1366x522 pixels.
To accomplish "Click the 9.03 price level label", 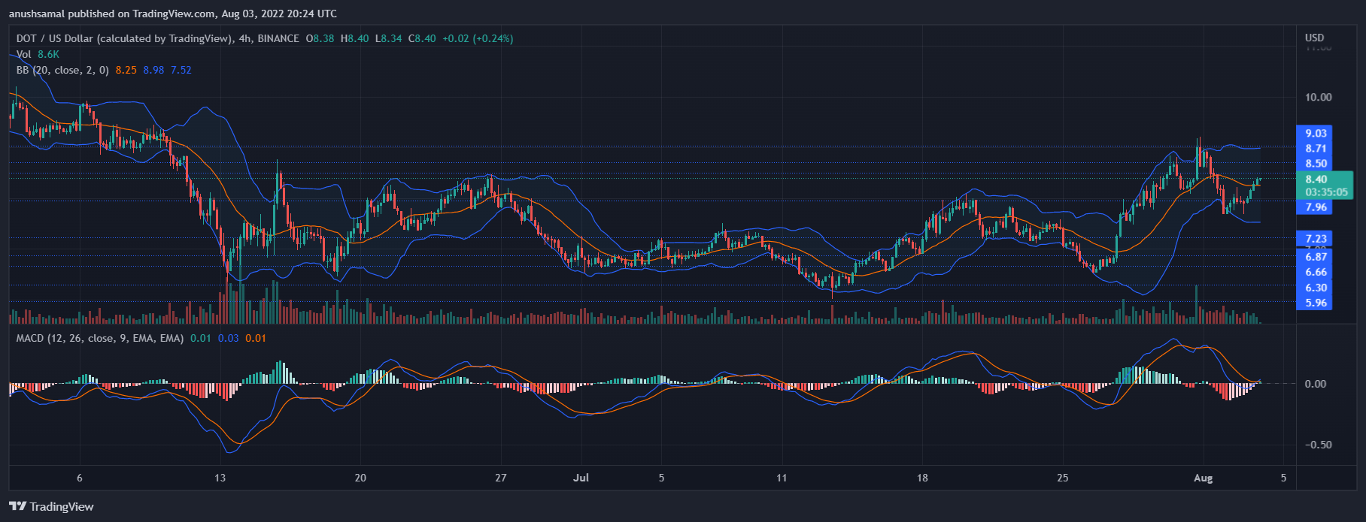I will pyautogui.click(x=1315, y=133).
